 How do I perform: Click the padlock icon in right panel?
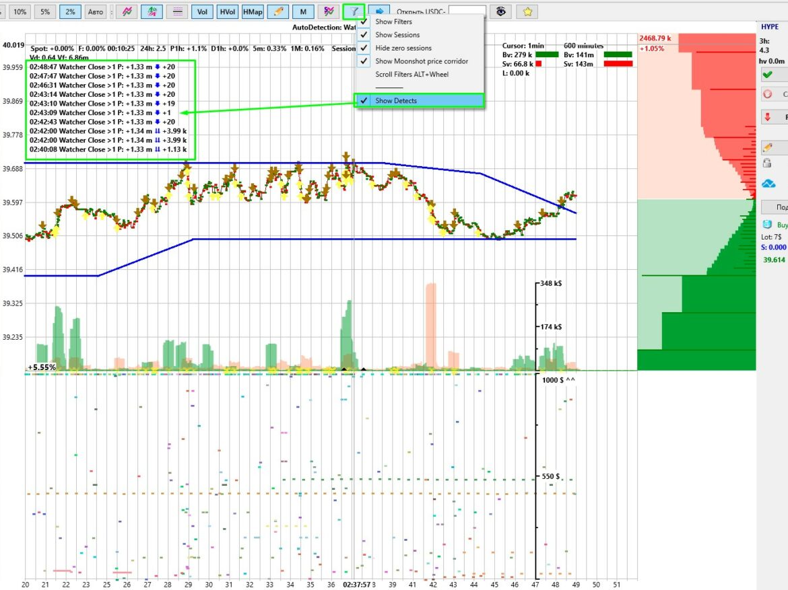(767, 163)
